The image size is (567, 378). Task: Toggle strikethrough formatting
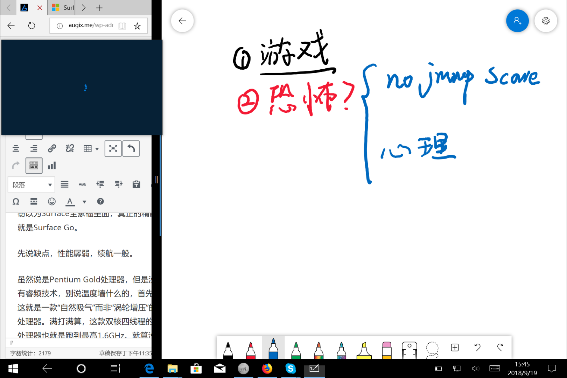pos(82,184)
